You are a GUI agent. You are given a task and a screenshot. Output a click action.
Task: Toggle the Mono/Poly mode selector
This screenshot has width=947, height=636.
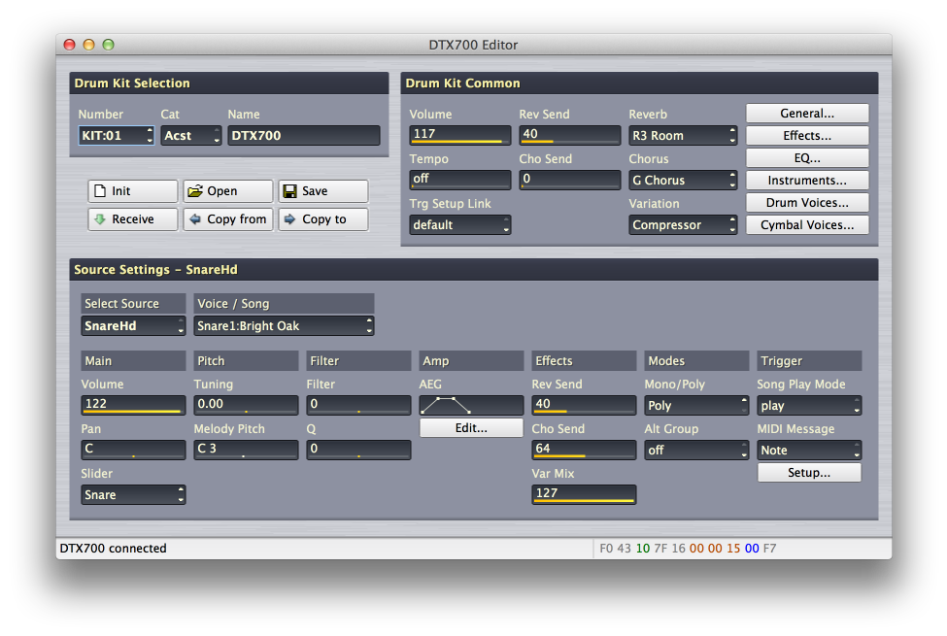click(x=696, y=406)
